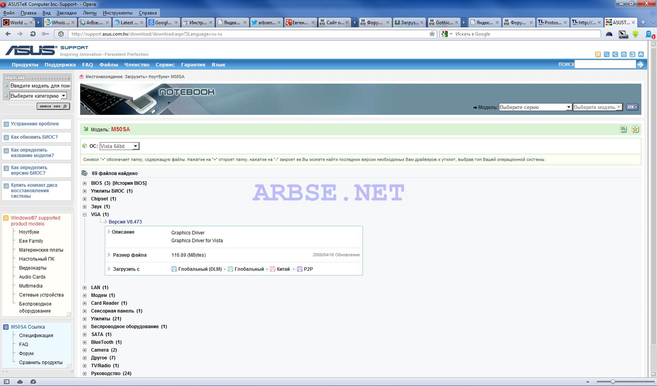Open the OS dropdown showing Vista 64bit
Viewport: 657px width, 386px height.
[x=120, y=146]
